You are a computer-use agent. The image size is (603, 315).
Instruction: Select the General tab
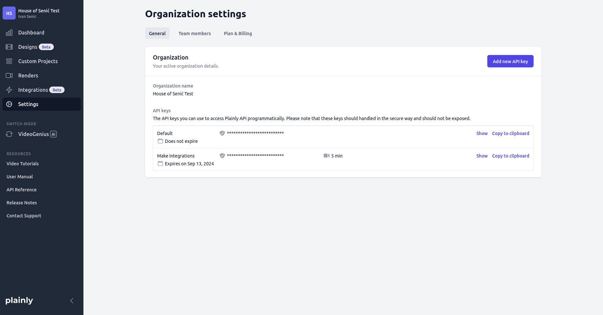click(157, 34)
